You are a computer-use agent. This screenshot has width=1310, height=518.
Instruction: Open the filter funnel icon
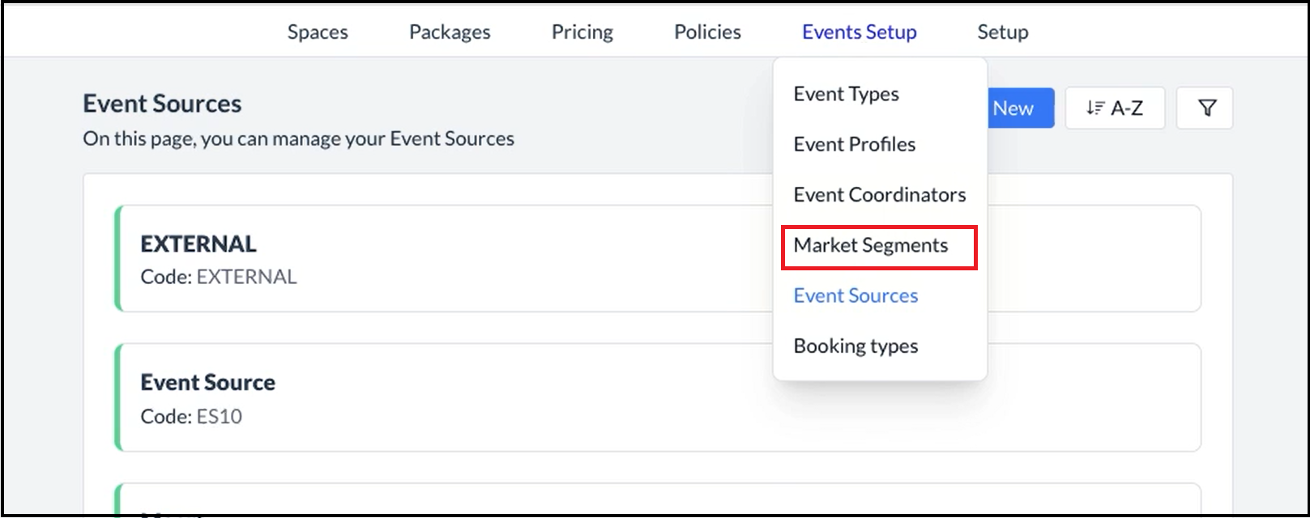[1206, 108]
